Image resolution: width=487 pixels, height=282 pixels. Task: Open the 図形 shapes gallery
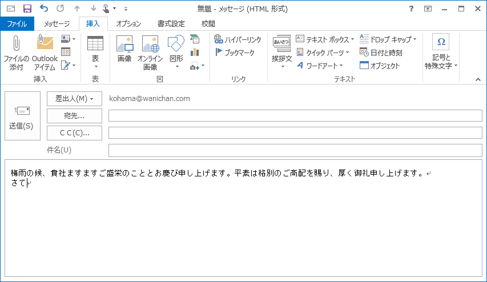coord(176,53)
